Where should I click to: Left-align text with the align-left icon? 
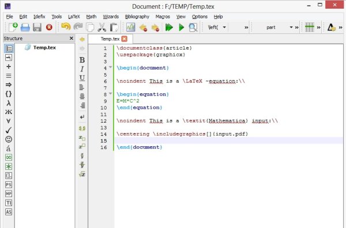point(82,87)
